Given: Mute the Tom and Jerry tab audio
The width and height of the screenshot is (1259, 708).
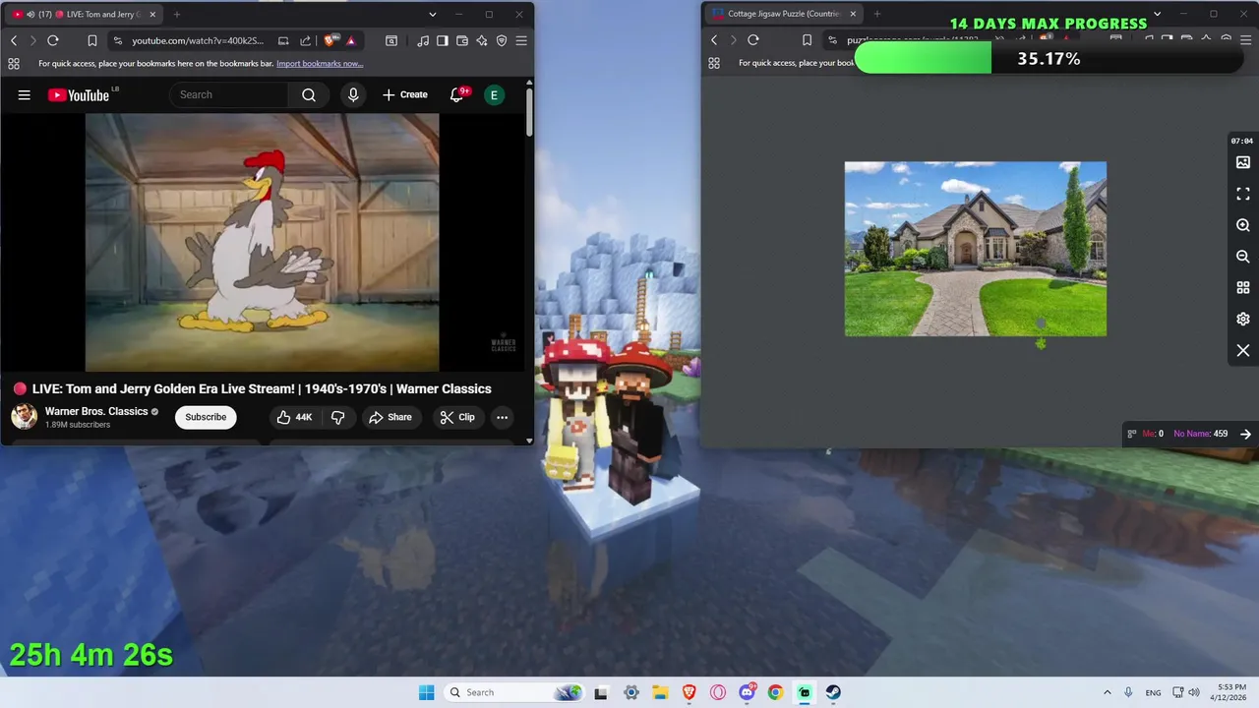Looking at the screenshot, I should 30,14.
